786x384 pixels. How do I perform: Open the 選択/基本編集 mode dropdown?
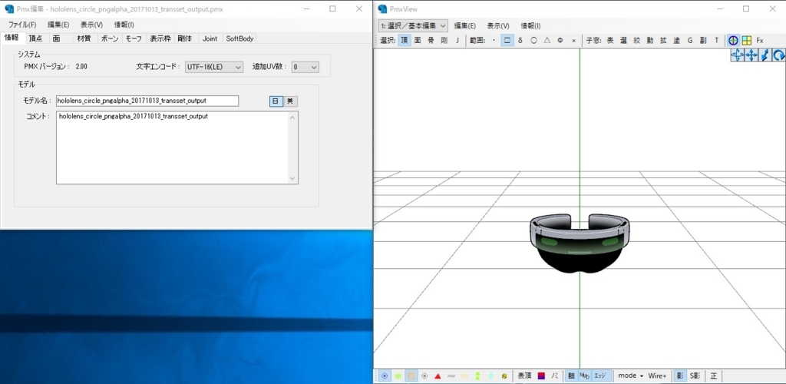[x=413, y=25]
